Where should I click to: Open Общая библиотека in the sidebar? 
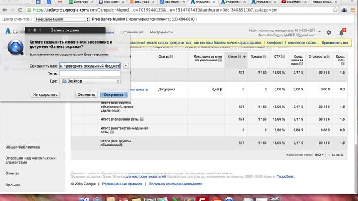click(22, 147)
